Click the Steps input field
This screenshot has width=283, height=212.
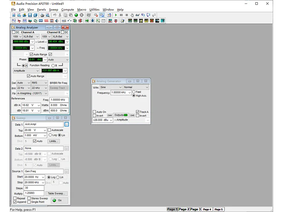pyautogui.click(x=34, y=188)
